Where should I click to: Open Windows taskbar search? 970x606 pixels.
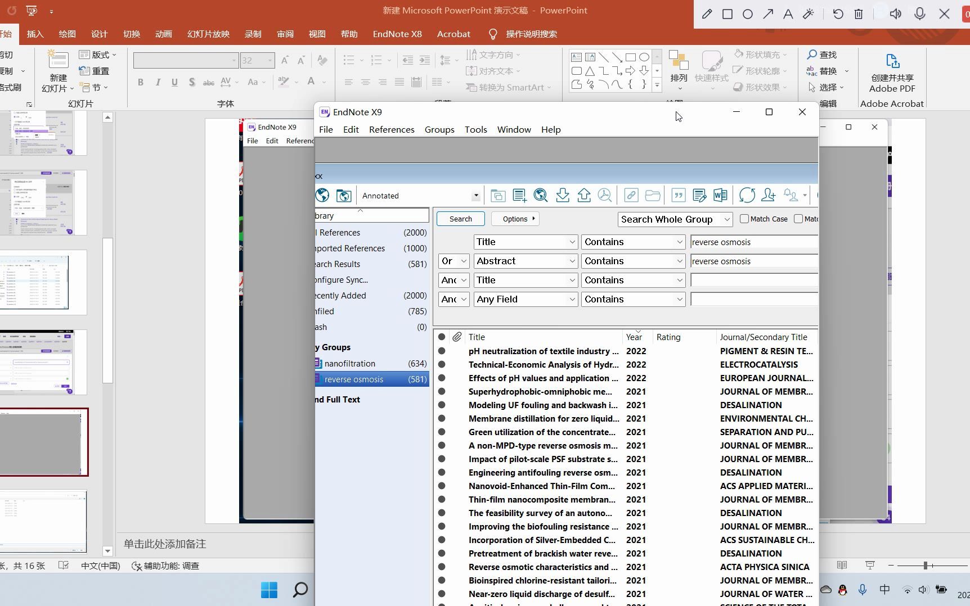pos(300,590)
